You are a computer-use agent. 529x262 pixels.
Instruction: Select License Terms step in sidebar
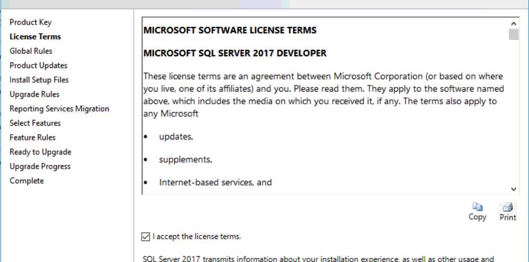[35, 37]
